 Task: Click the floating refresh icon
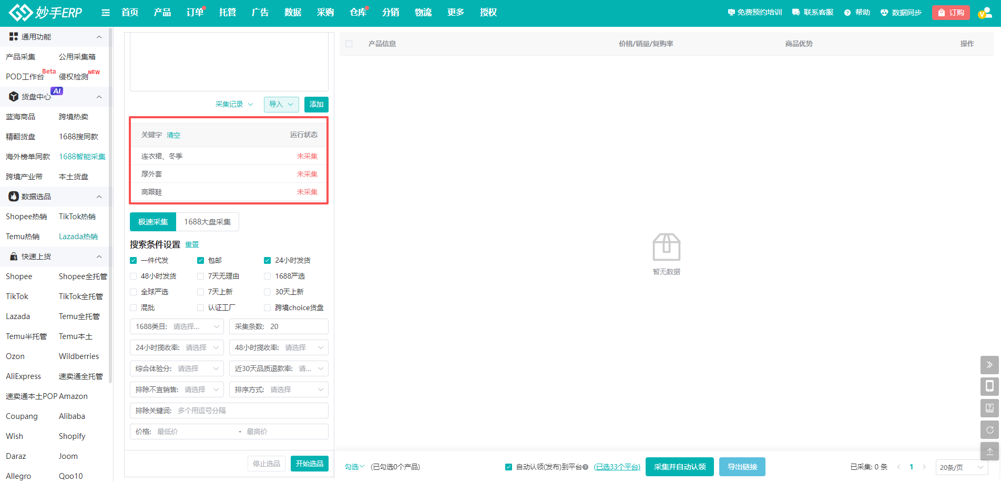pyautogui.click(x=989, y=430)
